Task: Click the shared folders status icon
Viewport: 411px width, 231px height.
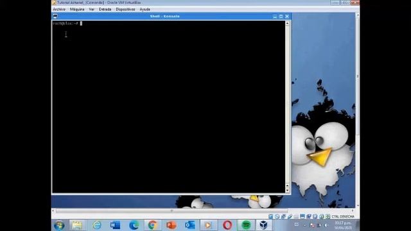Action: pos(296,217)
